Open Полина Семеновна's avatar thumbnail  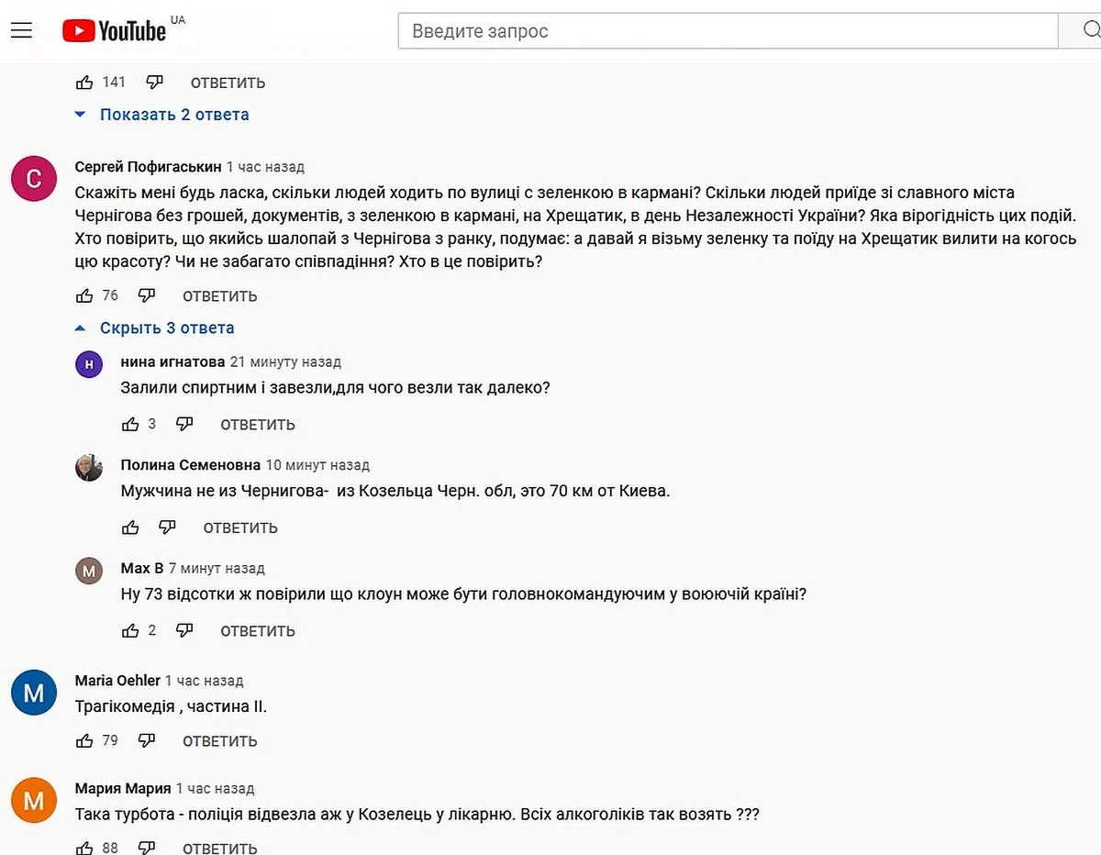pos(89,468)
